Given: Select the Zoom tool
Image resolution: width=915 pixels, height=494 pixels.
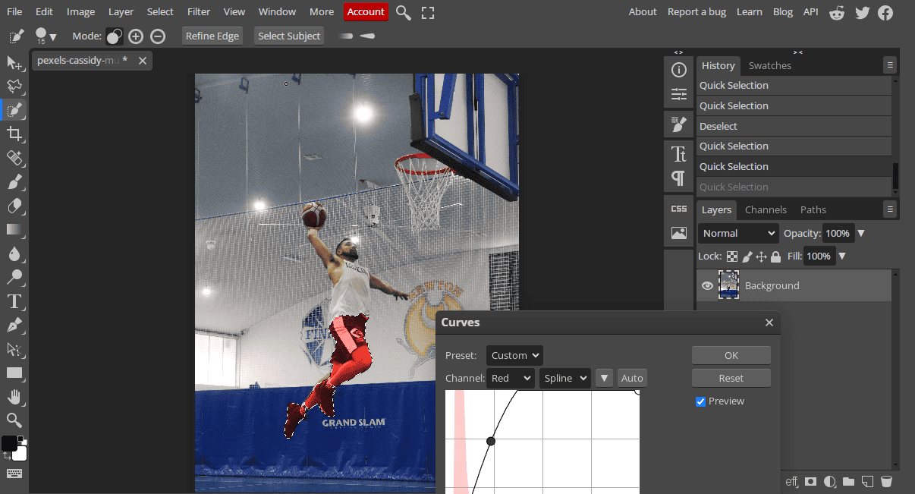Looking at the screenshot, I should [x=14, y=420].
